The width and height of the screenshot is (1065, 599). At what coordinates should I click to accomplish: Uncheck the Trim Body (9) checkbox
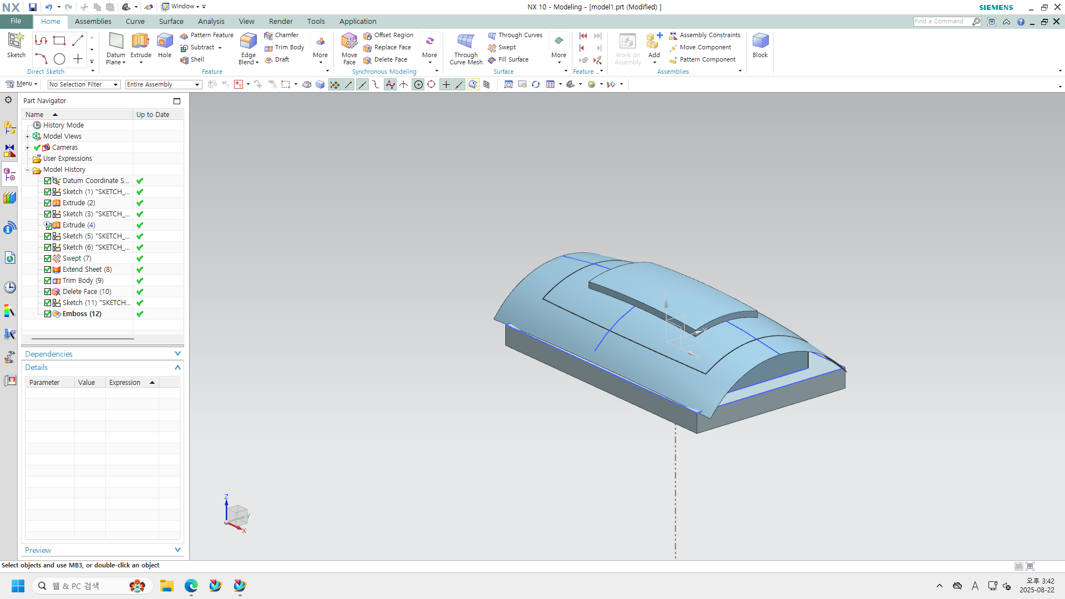[x=48, y=281]
